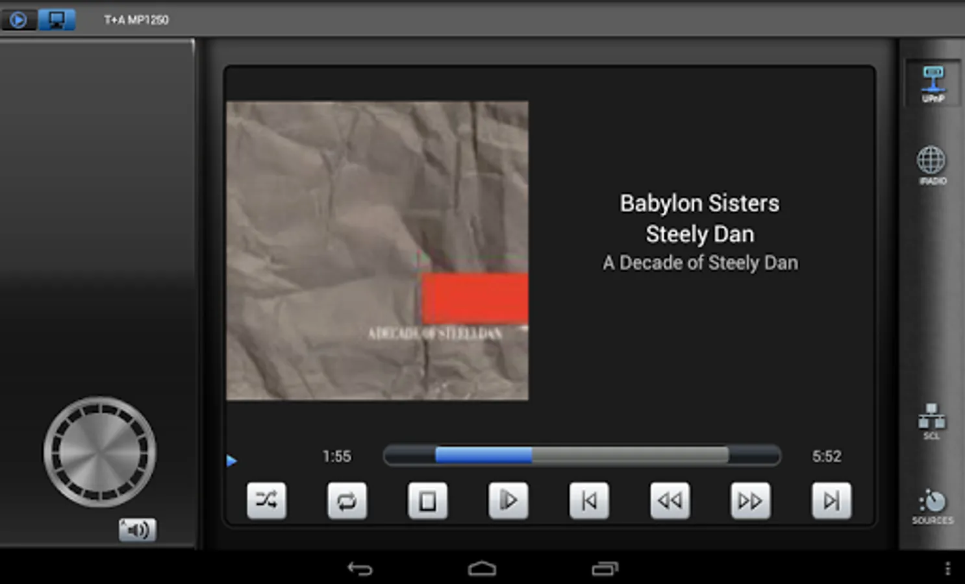Click the Steely Dan album cover art
The height and width of the screenshot is (584, 965).
[x=377, y=250]
